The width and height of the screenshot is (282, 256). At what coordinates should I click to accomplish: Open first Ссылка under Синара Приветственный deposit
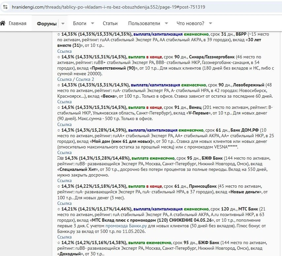pyautogui.click(x=64, y=79)
